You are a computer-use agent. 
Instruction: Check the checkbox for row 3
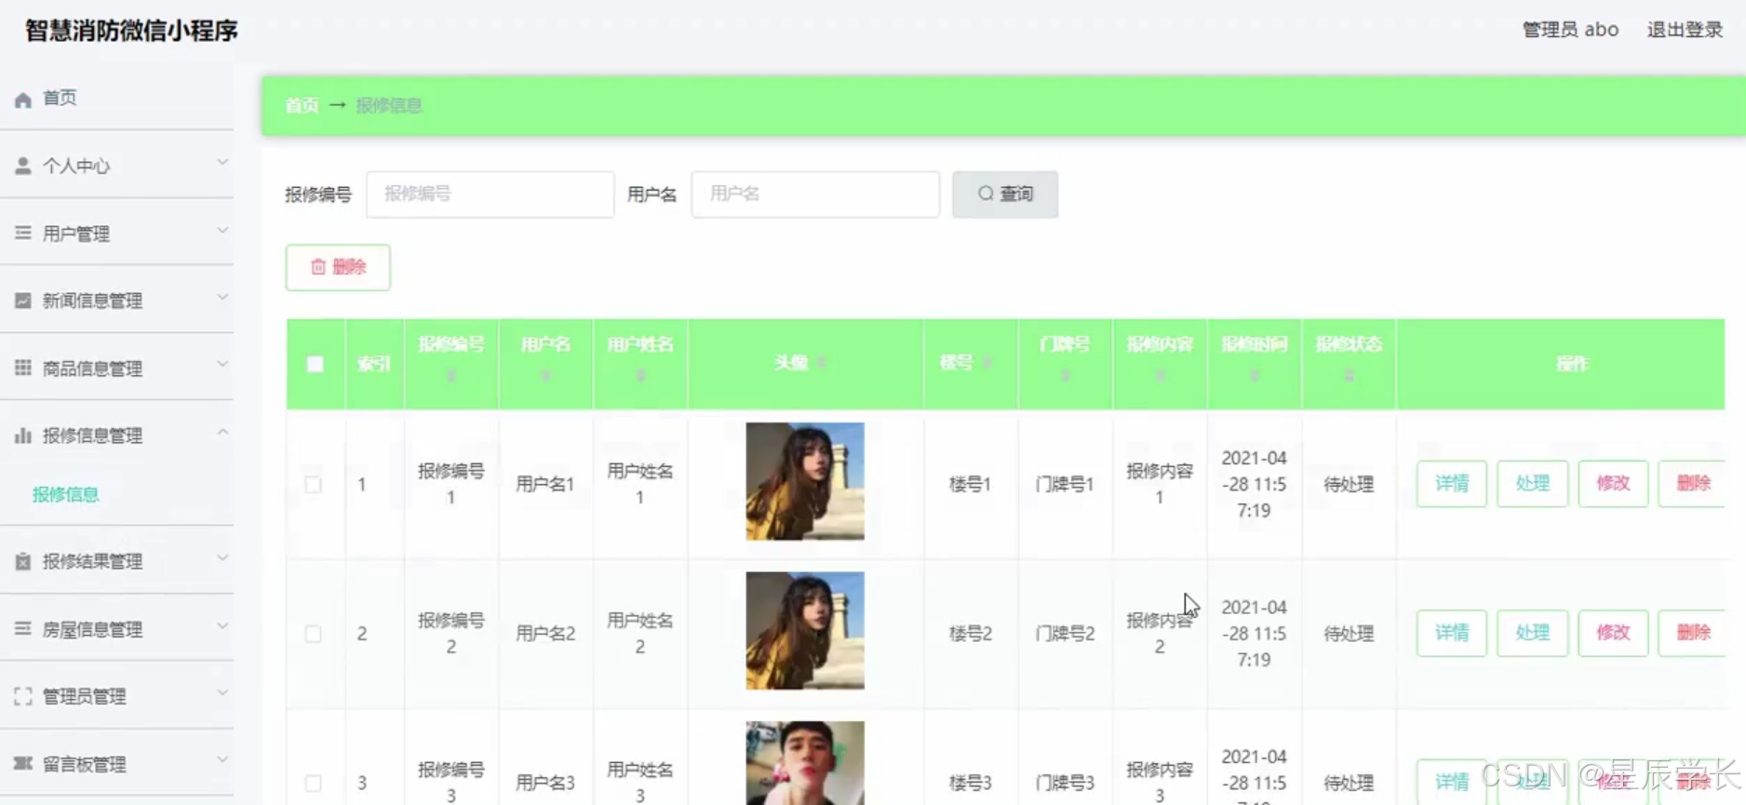pos(314,783)
